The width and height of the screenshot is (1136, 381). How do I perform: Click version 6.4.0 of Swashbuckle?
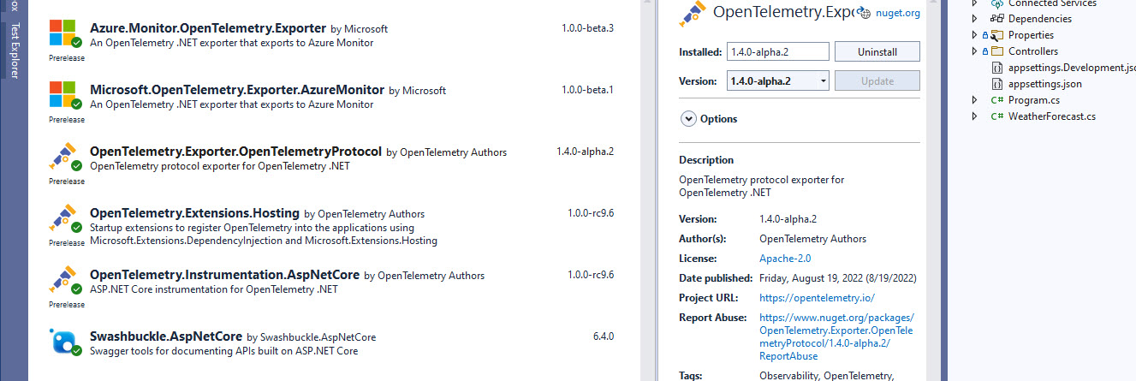[603, 336]
